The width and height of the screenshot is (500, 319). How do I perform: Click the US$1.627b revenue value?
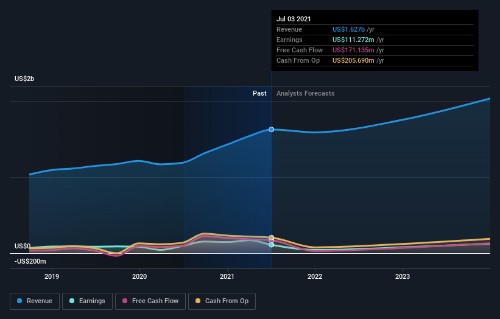[348, 29]
